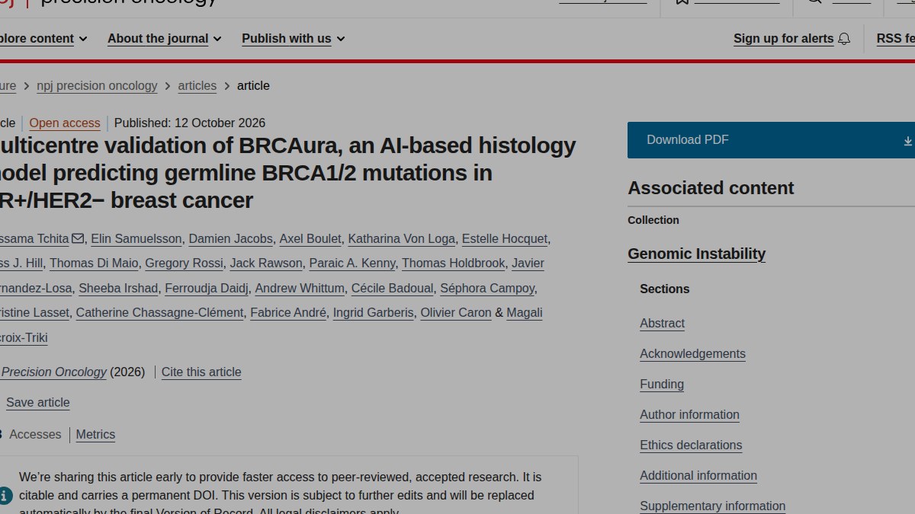Click the envelope icon beside Tchita's name
The image size is (915, 514).
tap(78, 239)
